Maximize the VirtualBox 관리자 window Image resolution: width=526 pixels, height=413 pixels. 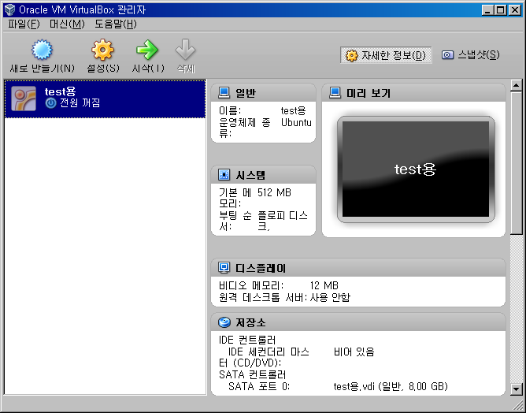pos(500,10)
